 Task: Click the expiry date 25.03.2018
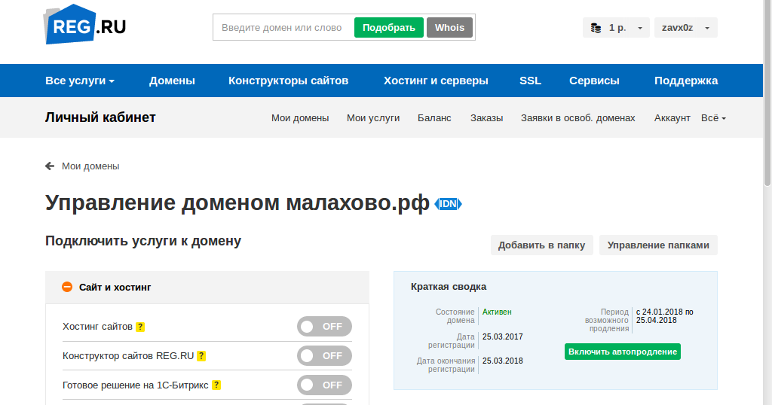coord(503,361)
